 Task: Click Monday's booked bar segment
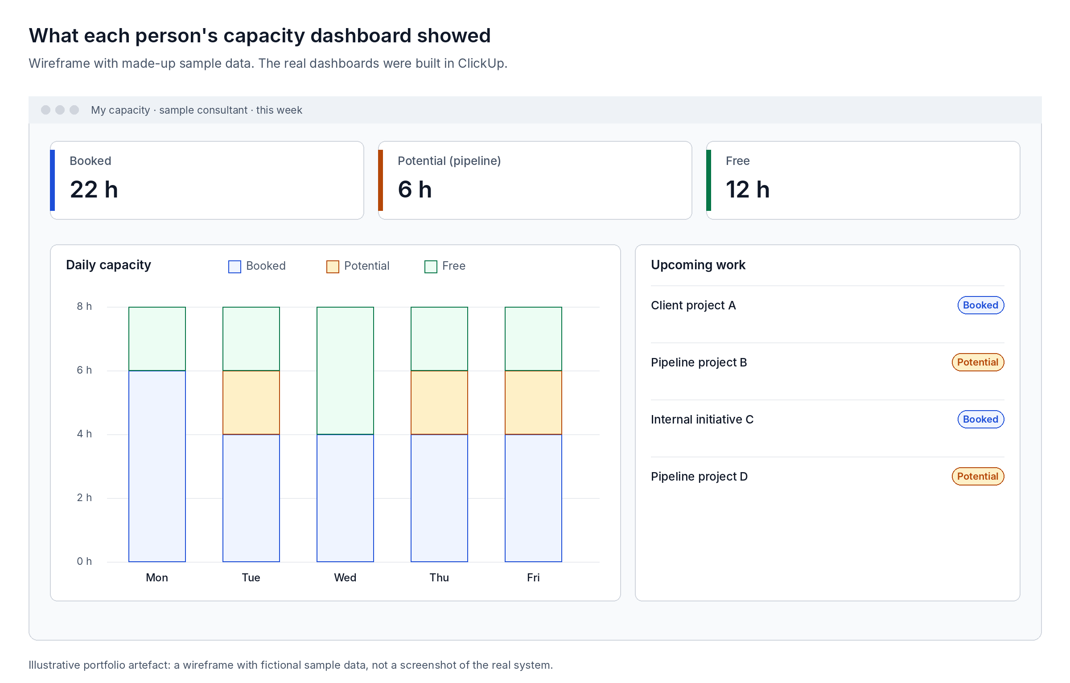coord(157,466)
